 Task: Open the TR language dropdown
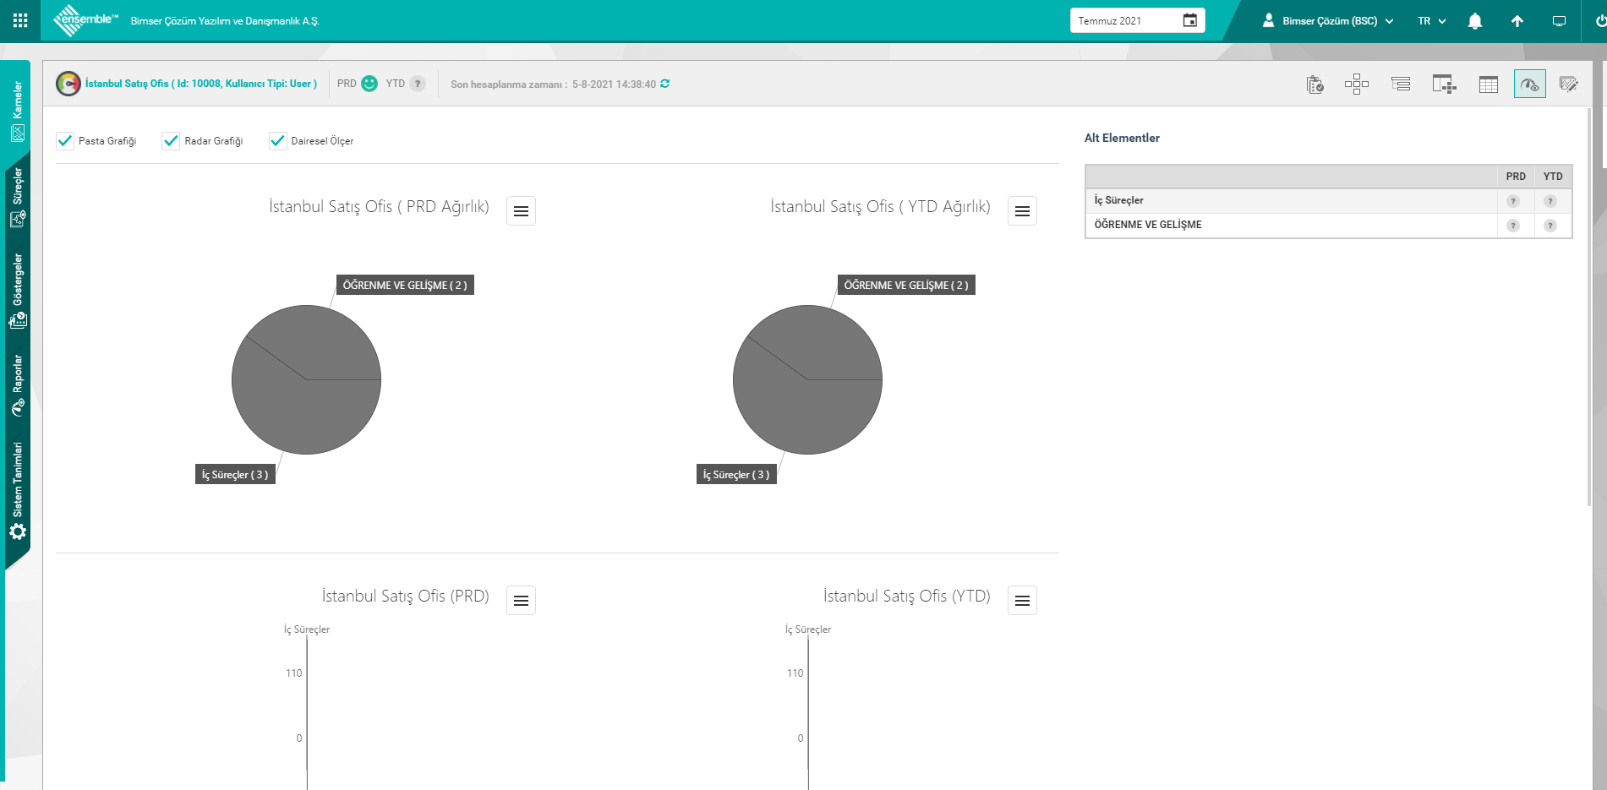coord(1431,21)
